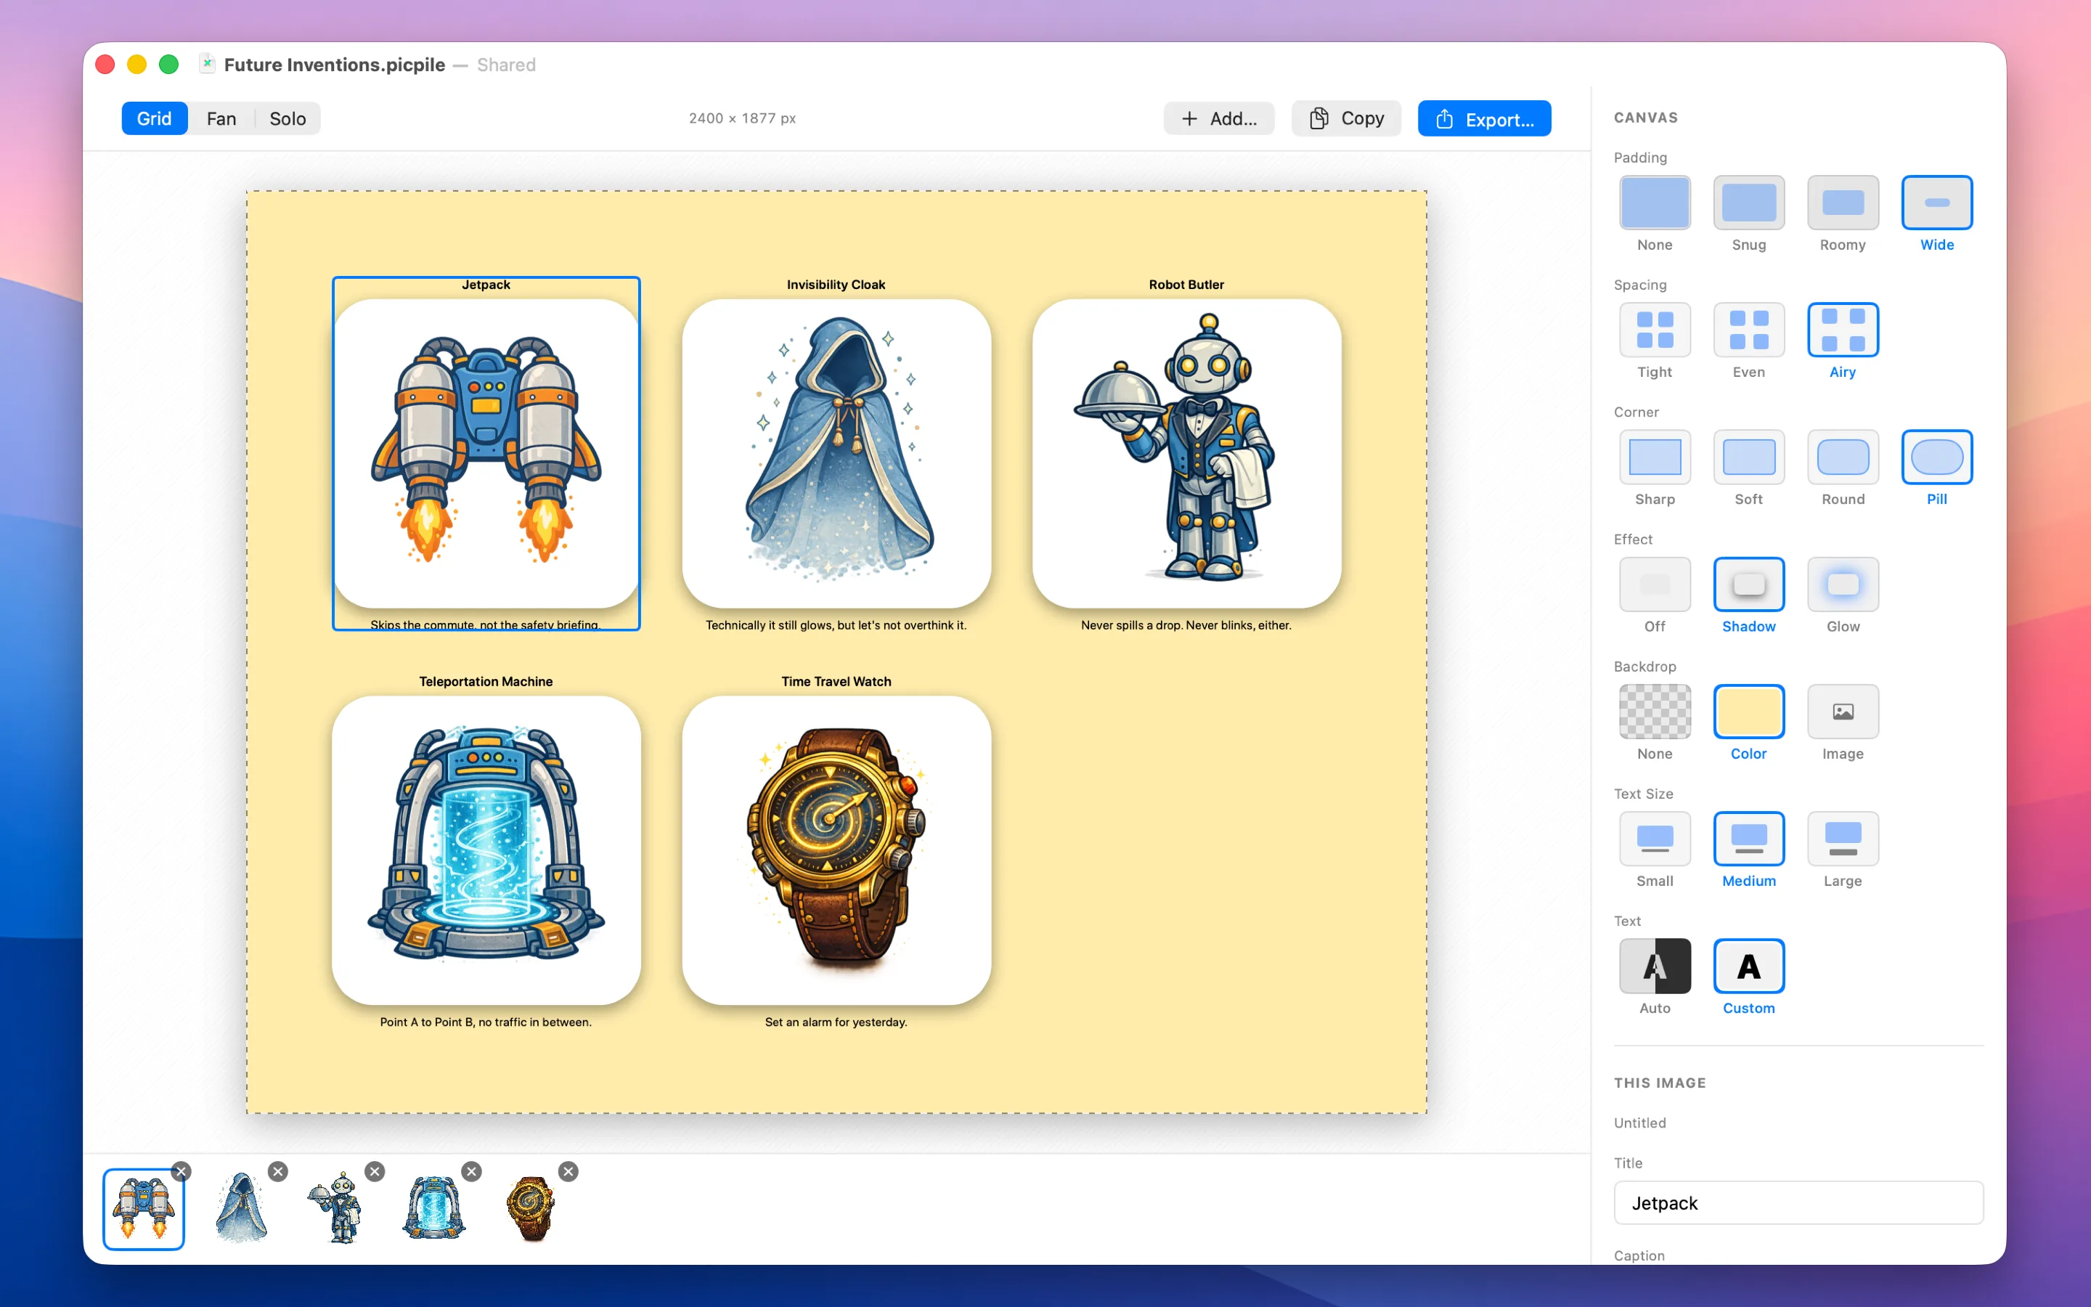Select Custom text color
This screenshot has height=1307, width=2091.
[x=1748, y=966]
